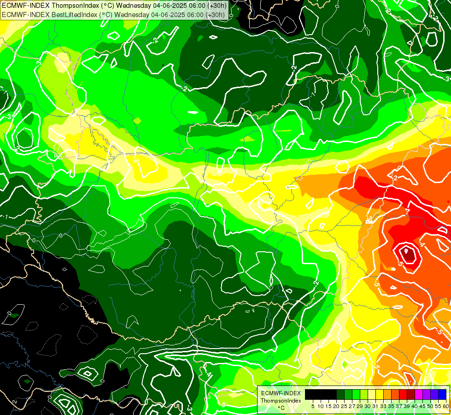Click the legend tick value 31
The height and width of the screenshot is (415, 451).
point(375,406)
